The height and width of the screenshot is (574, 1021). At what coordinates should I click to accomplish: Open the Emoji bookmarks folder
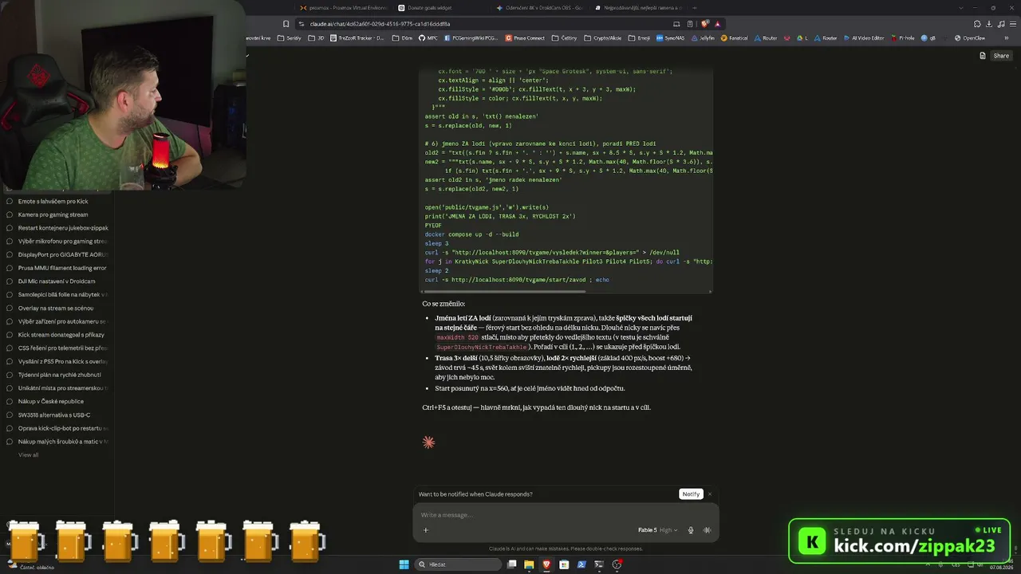tap(640, 38)
